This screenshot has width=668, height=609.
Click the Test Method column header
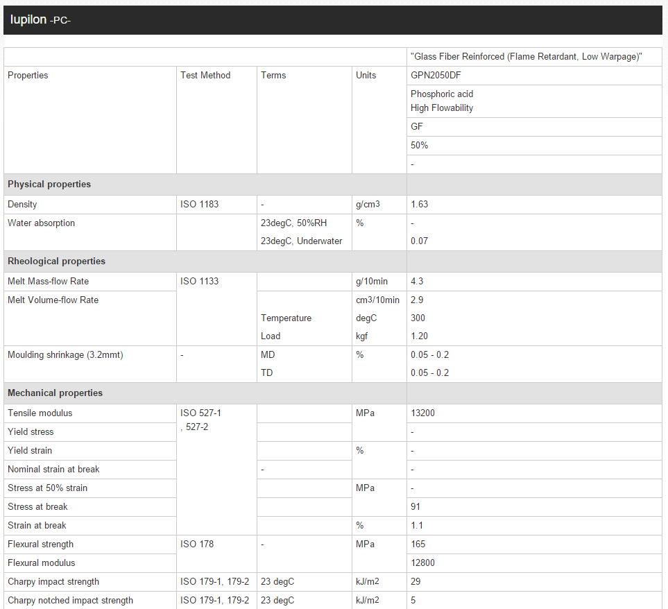[x=205, y=76]
